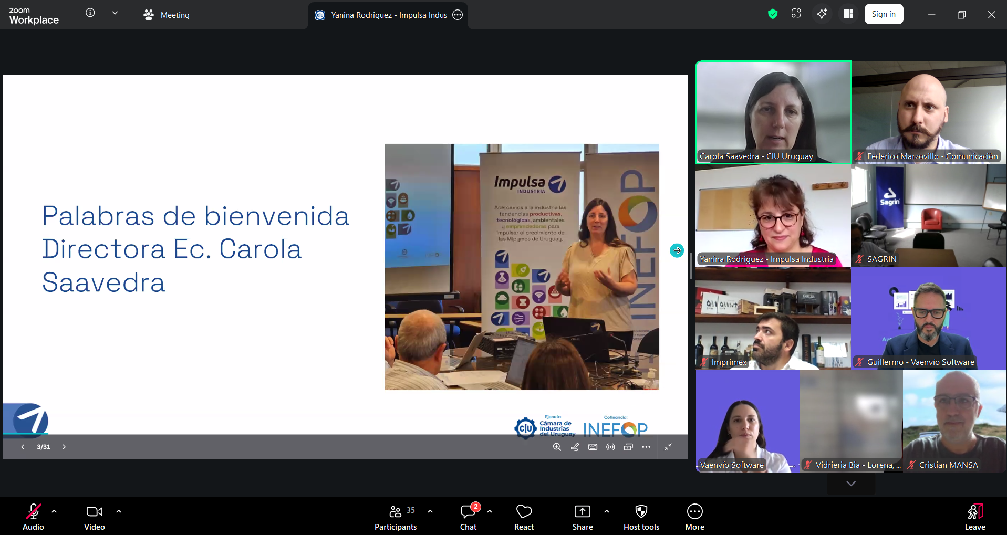The image size is (1007, 535).
Task: Select the annotation pen on slide toolbar
Action: [575, 447]
